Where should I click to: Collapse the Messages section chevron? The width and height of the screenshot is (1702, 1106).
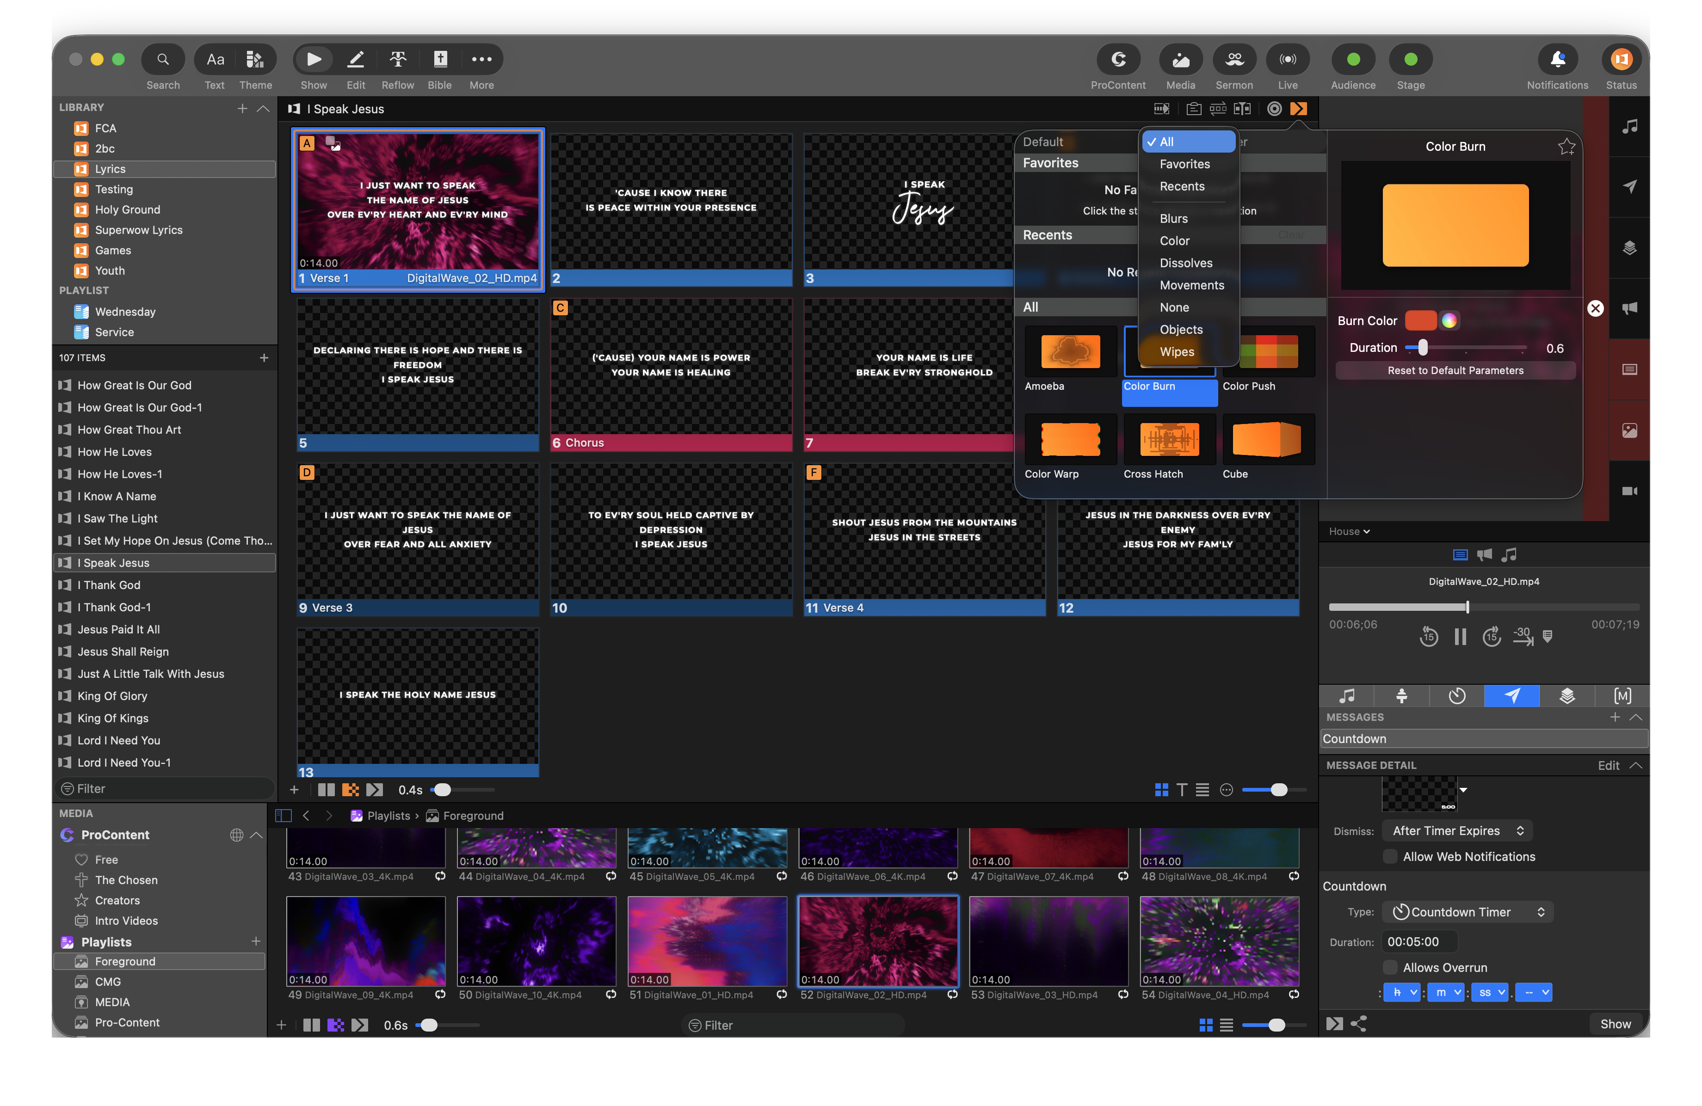click(x=1635, y=717)
